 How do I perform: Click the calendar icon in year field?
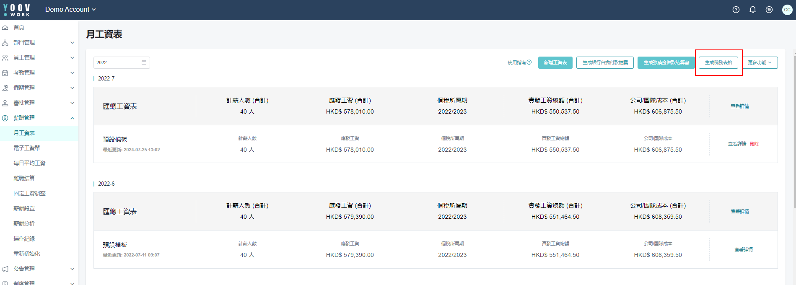click(144, 62)
